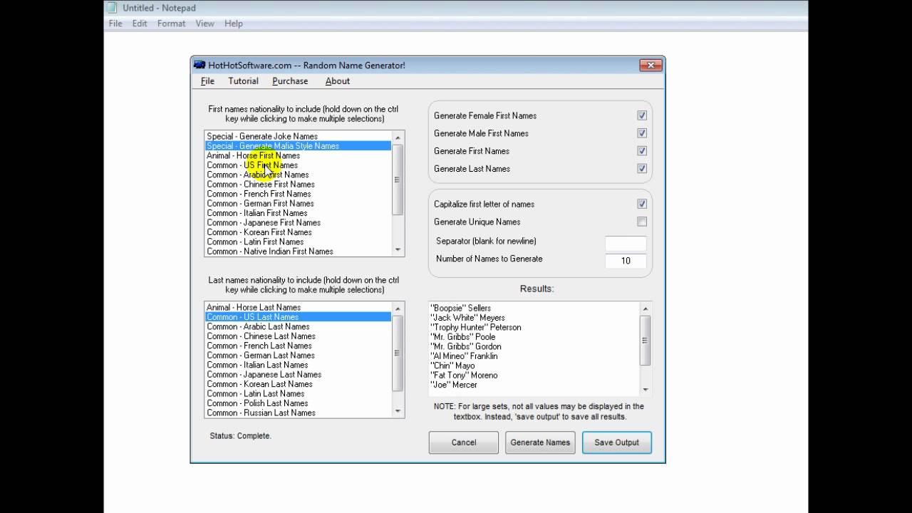Select Common - Japanese First Names

298,223
